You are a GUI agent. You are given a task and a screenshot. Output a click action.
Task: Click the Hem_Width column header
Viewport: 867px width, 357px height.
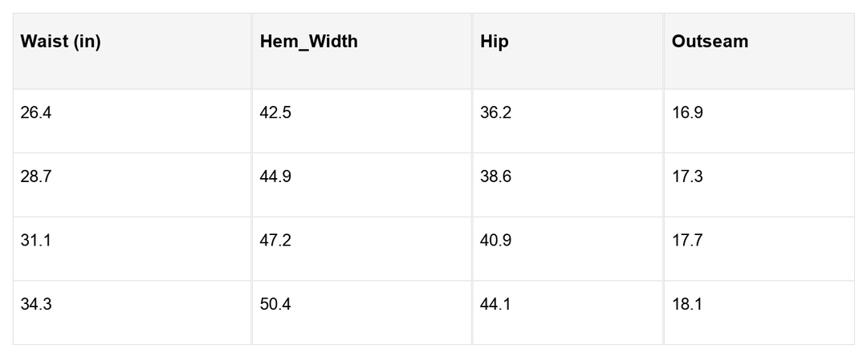(x=309, y=42)
